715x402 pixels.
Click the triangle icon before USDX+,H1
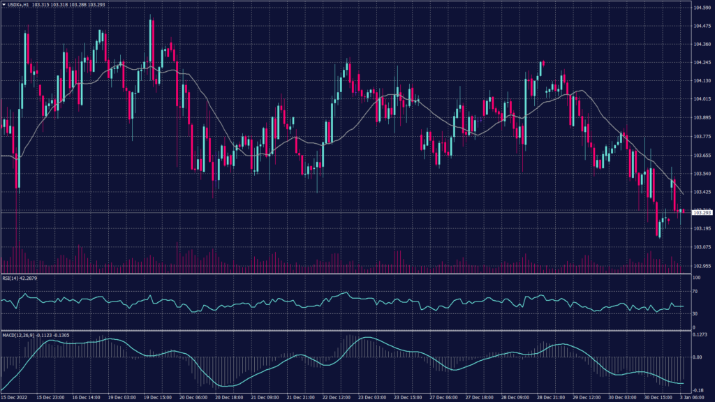pos(3,6)
